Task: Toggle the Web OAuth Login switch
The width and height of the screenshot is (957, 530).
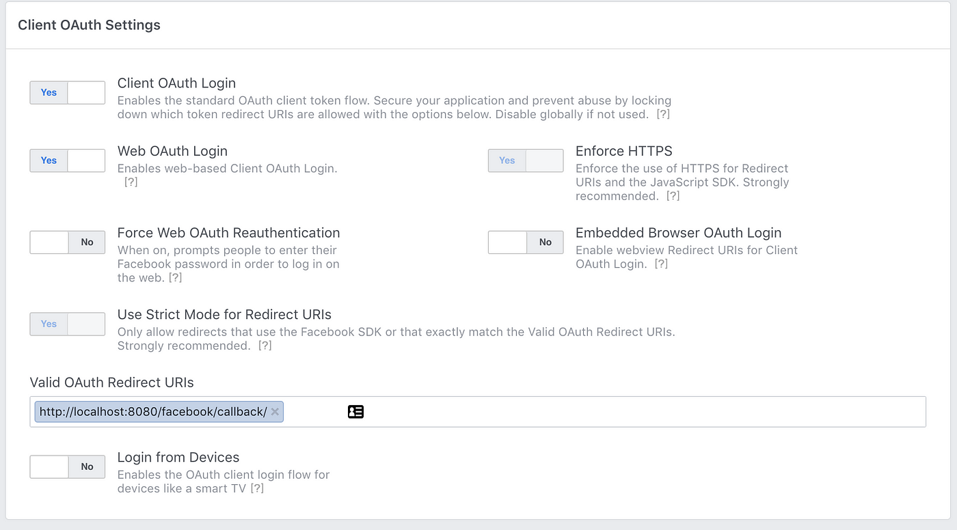Action: point(67,161)
